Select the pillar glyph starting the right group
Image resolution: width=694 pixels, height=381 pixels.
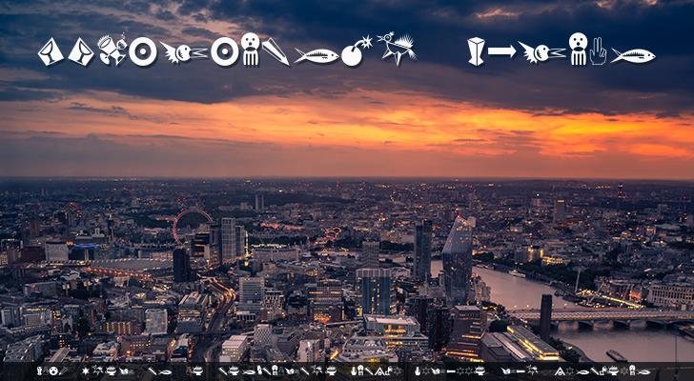(x=476, y=51)
